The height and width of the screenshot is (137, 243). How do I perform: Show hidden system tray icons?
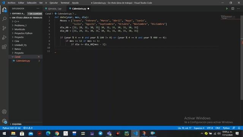202,134
